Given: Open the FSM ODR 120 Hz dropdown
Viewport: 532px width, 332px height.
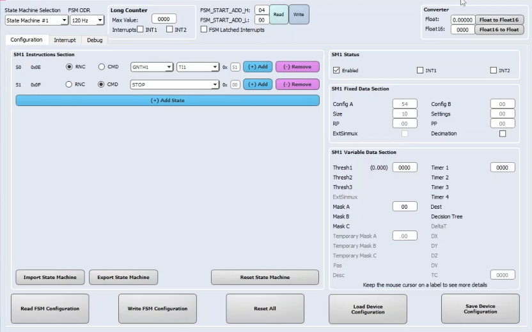Looking at the screenshot, I should 86,20.
